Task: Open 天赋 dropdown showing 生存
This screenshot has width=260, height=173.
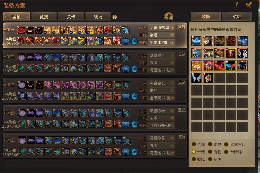Action: click(x=161, y=90)
